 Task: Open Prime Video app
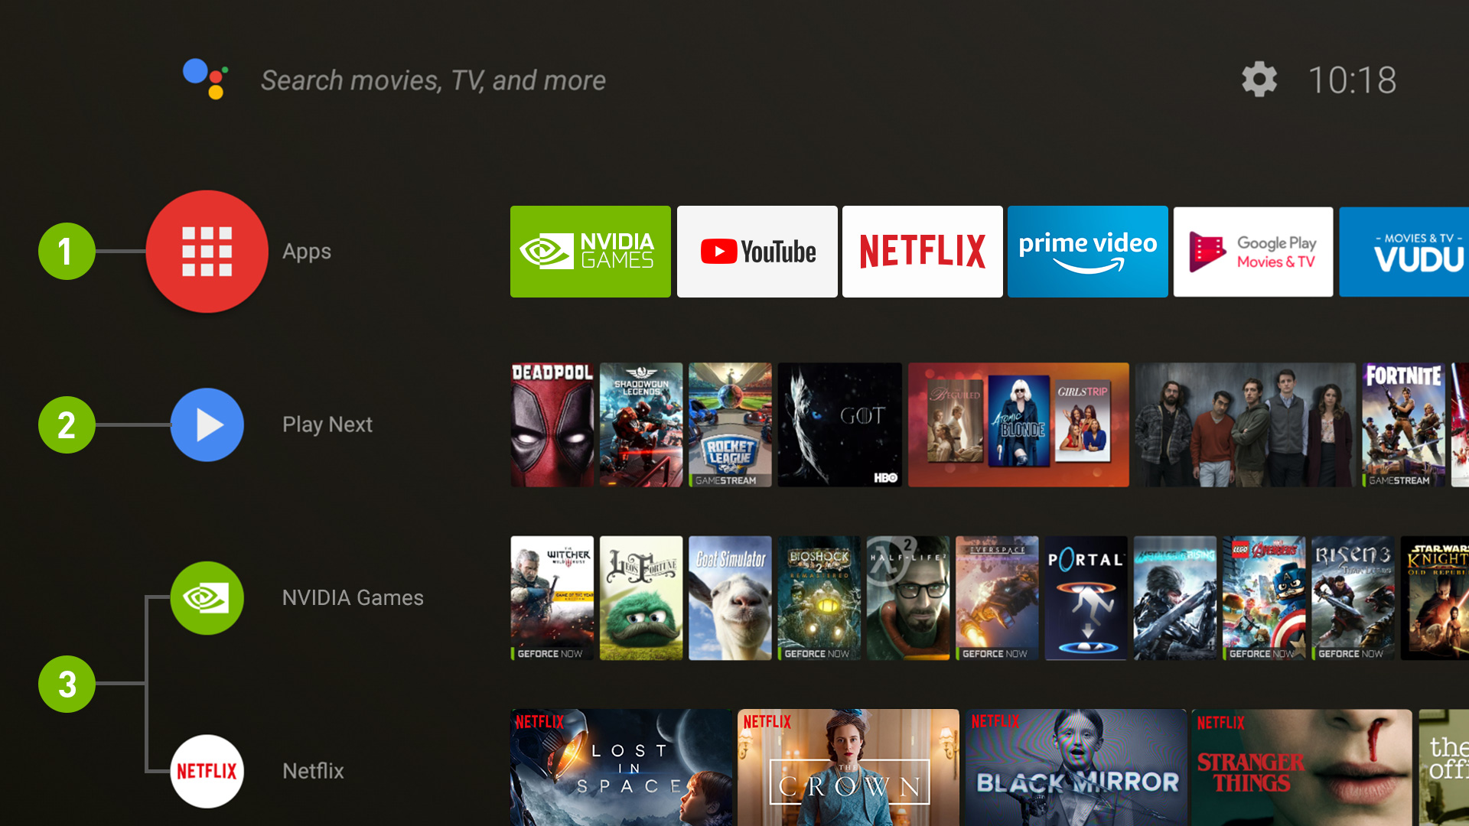[1088, 251]
